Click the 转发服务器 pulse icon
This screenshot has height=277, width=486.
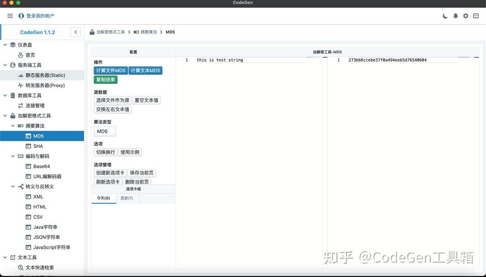click(20, 85)
